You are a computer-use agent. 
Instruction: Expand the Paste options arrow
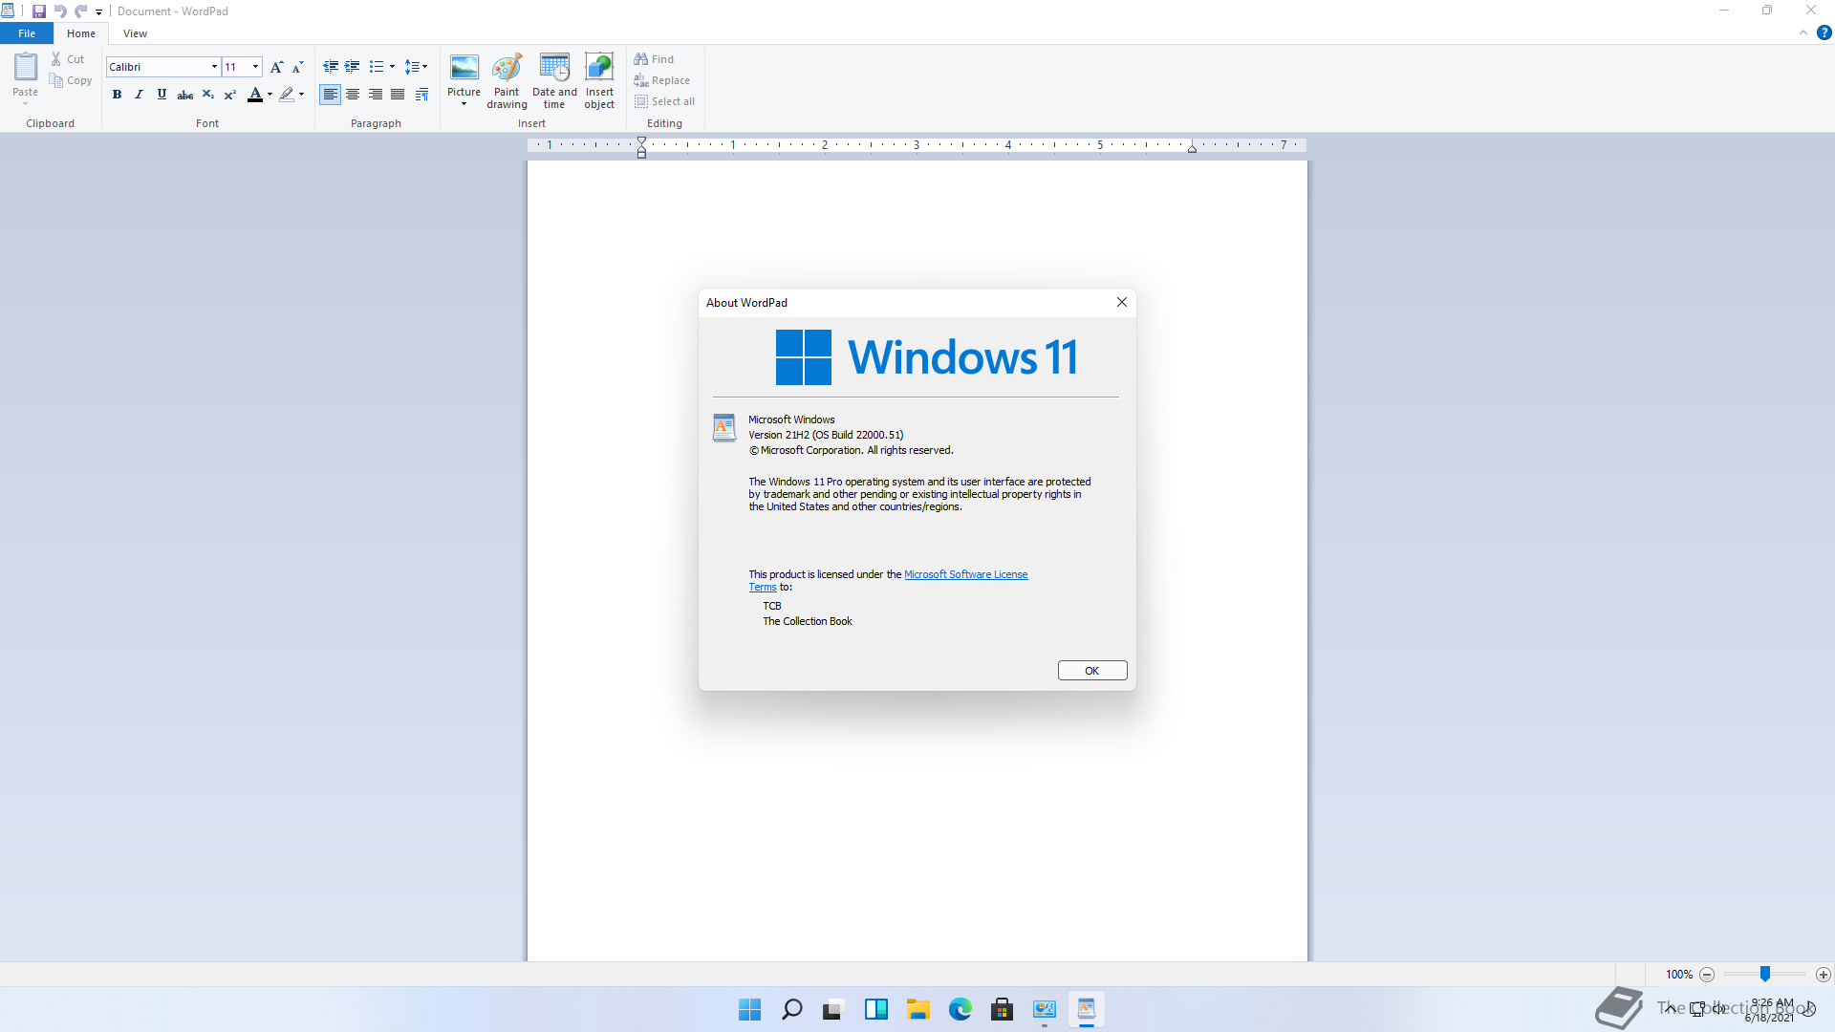[26, 103]
